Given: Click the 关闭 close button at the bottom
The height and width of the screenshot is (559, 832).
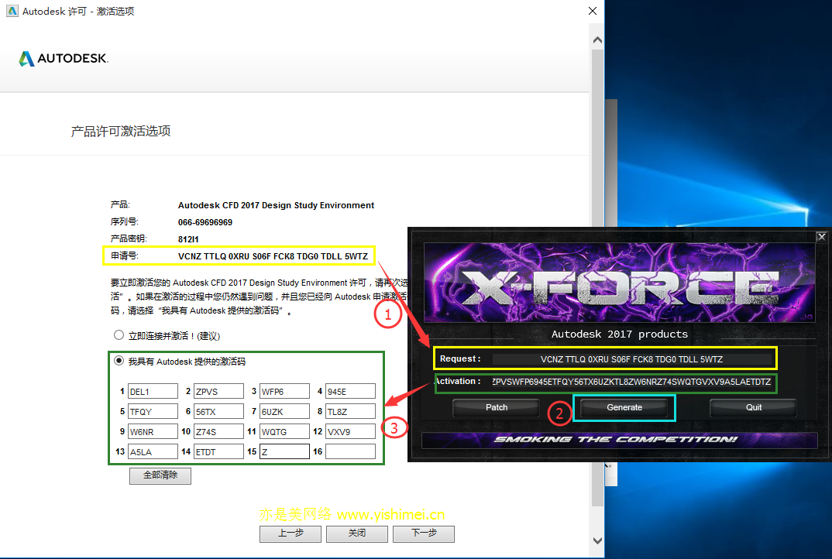Looking at the screenshot, I should 357,533.
